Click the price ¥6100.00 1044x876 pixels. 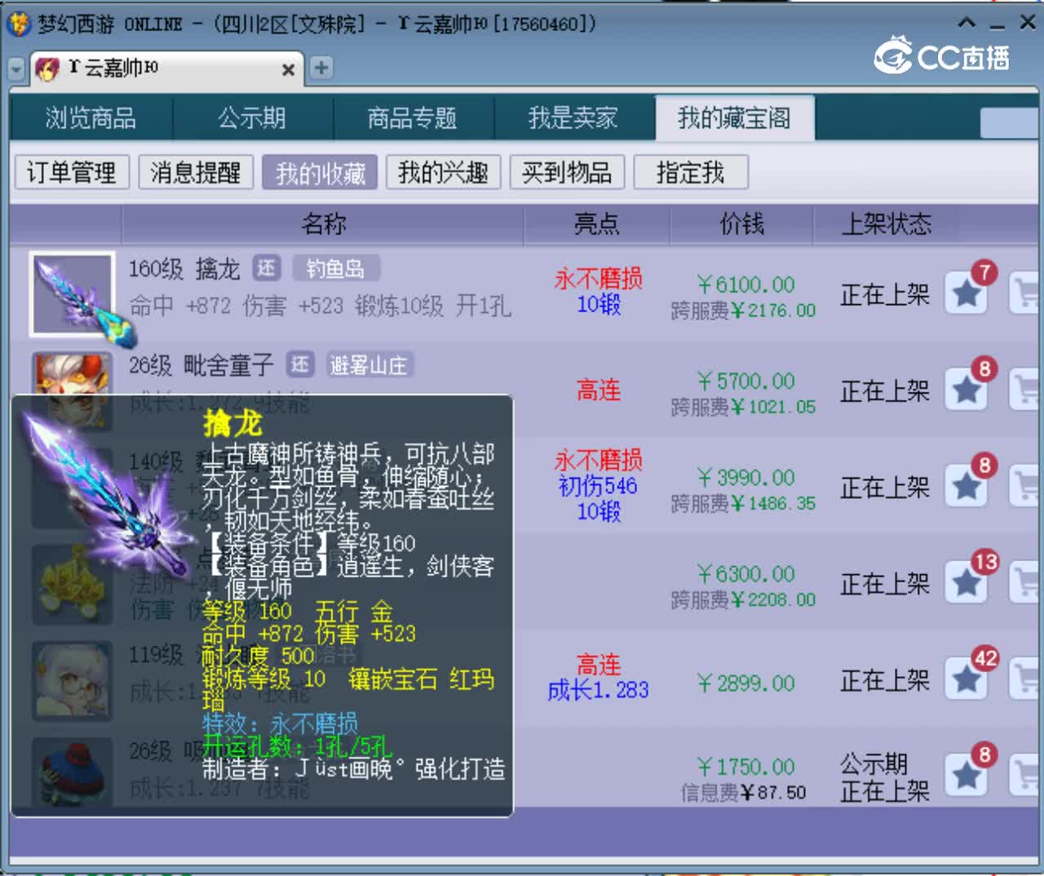745,285
